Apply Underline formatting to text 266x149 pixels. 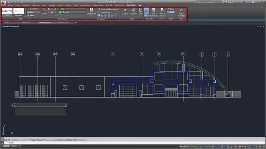49,12
